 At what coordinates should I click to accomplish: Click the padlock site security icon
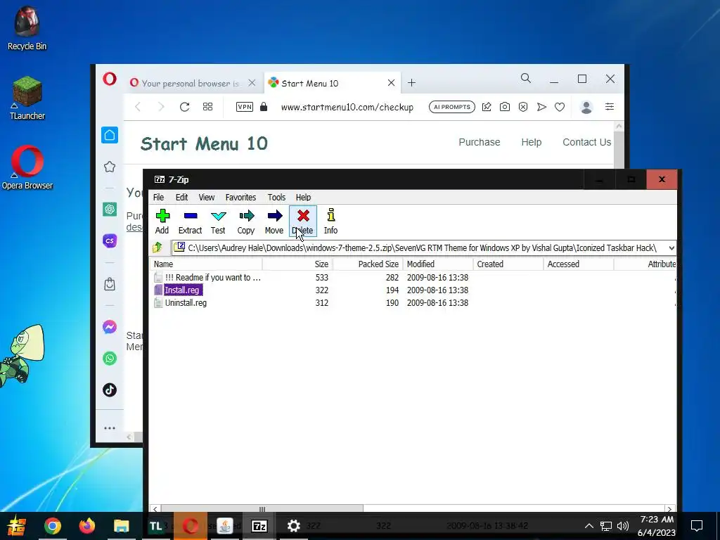pos(264,107)
